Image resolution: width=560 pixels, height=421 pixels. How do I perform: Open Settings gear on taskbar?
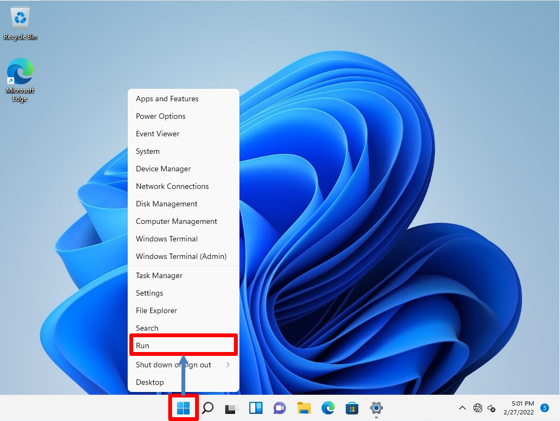(x=376, y=408)
